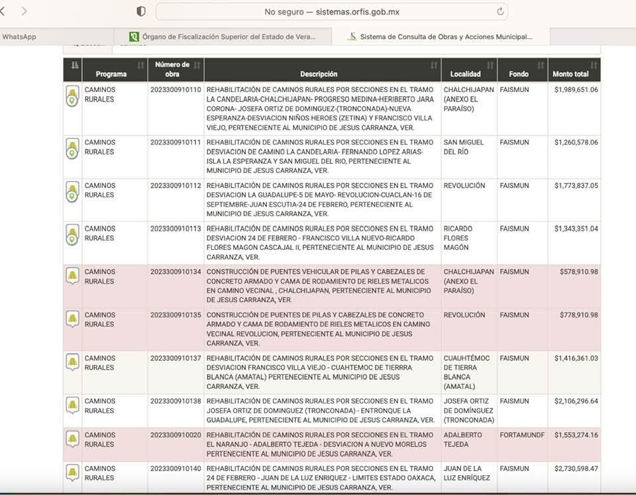Click the privacy shield icon beside address bar
The height and width of the screenshot is (495, 636).
point(140,11)
